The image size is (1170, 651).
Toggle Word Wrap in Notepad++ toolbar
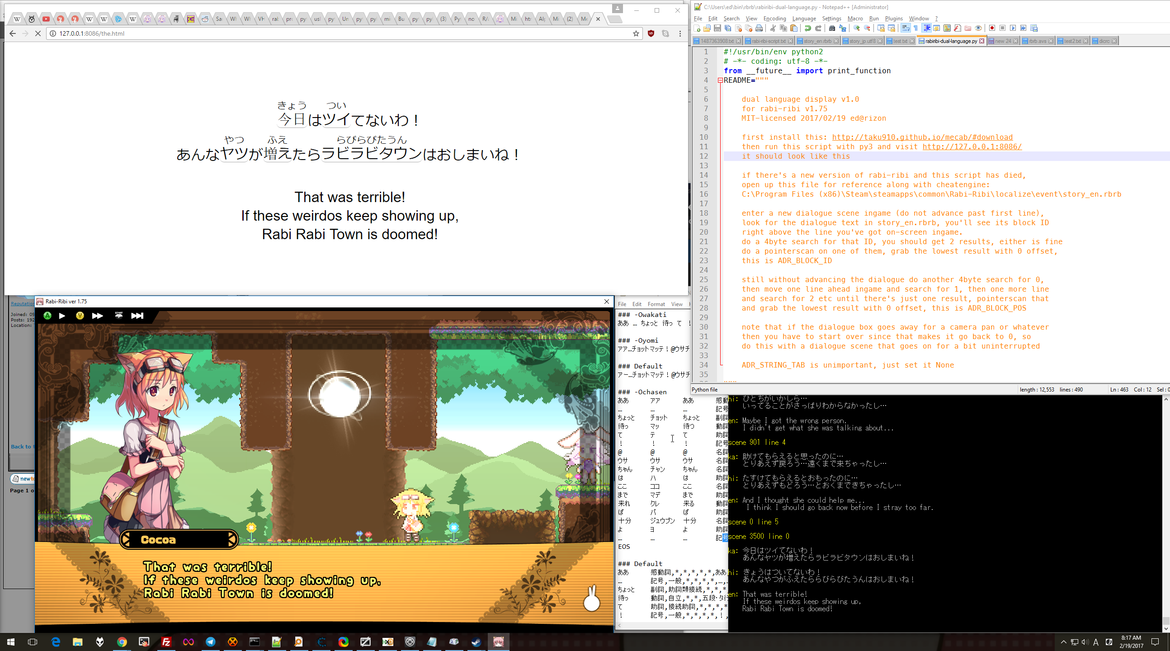905,28
